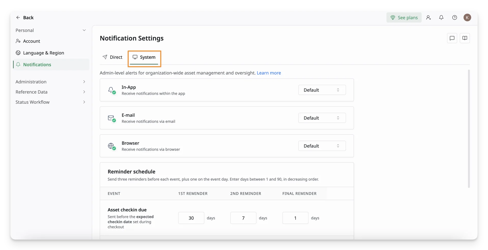Image resolution: width=488 pixels, height=250 pixels.
Task: Click the Reminder schedule heading
Action: click(131, 172)
